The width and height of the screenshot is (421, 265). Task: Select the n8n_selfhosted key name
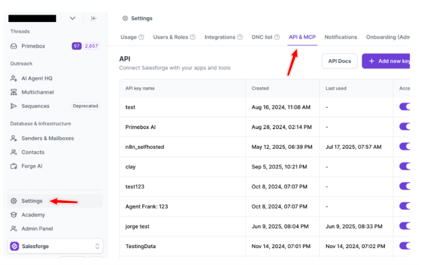click(145, 147)
